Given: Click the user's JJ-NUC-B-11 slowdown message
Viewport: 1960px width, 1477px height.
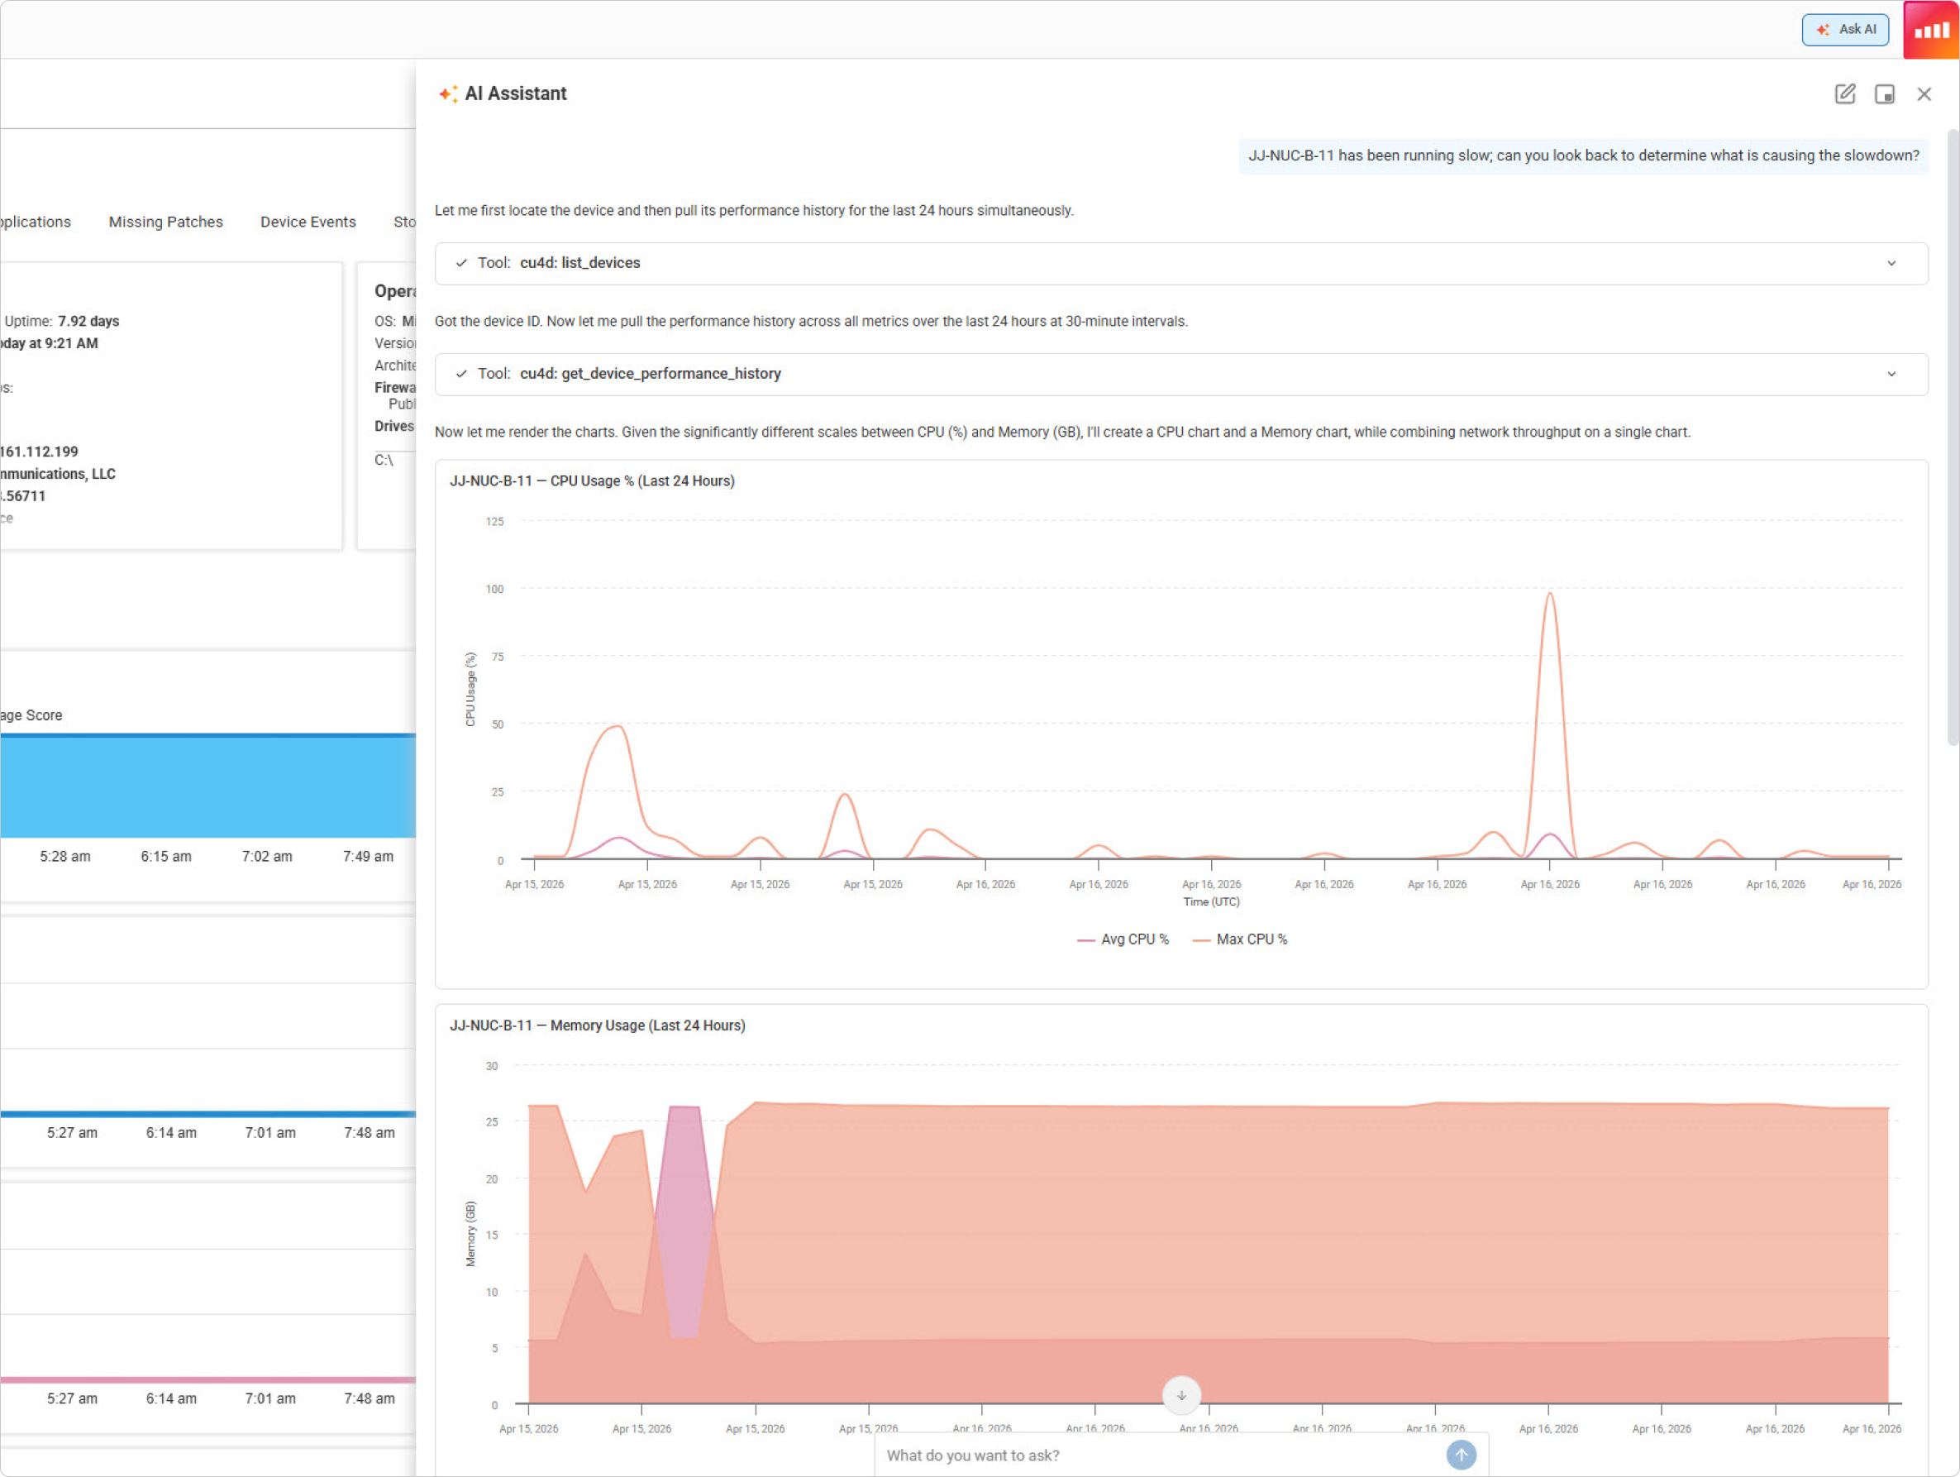Looking at the screenshot, I should click(1582, 156).
